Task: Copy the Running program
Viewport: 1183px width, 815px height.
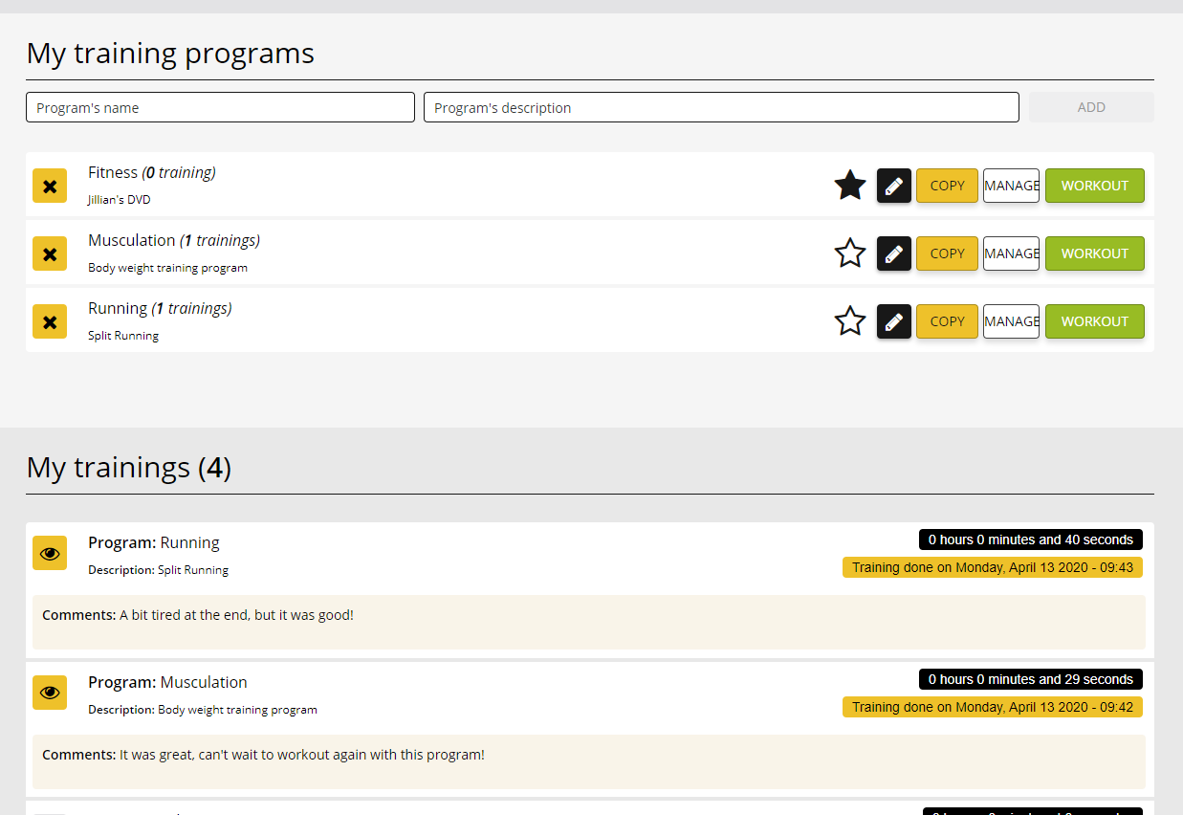Action: click(947, 321)
